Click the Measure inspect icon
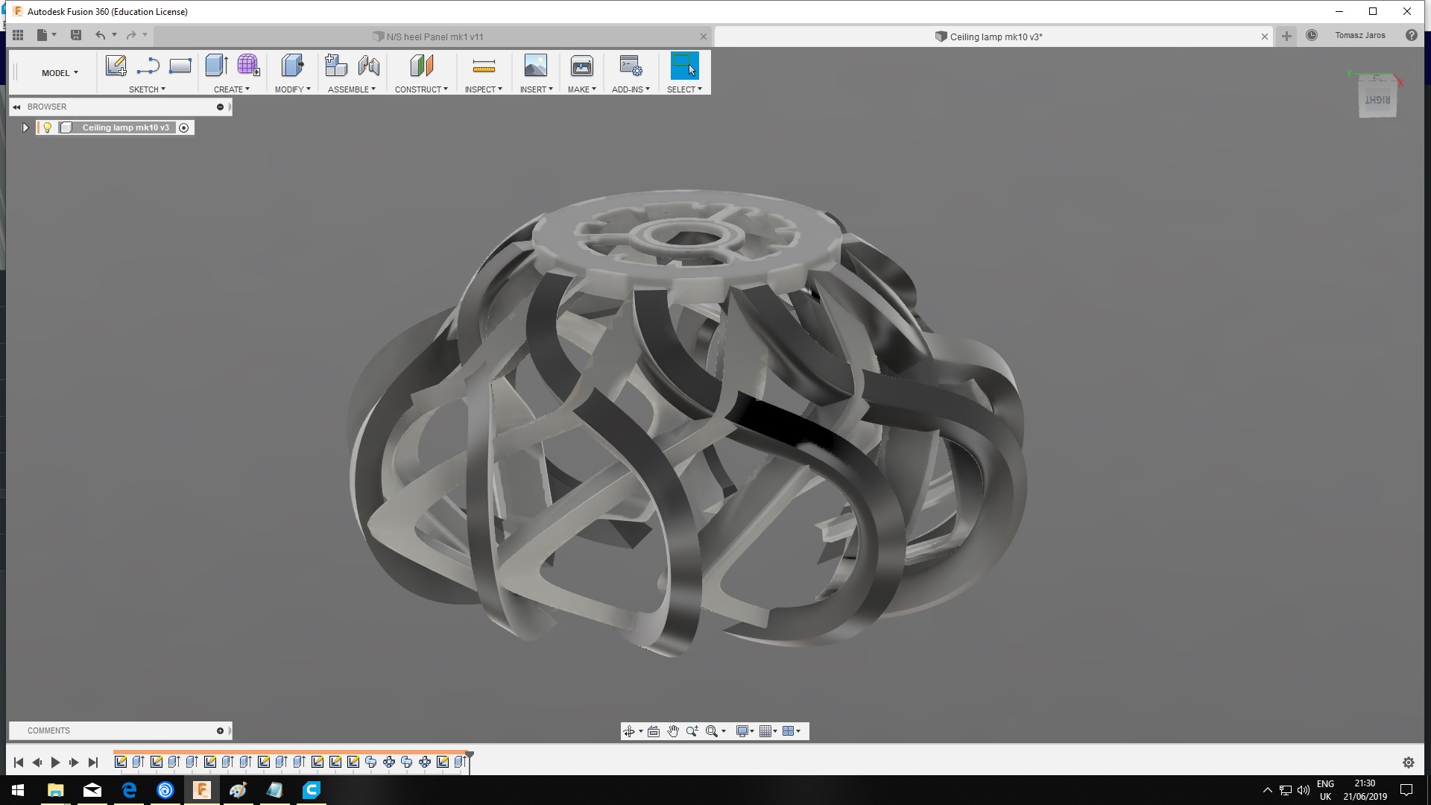This screenshot has height=805, width=1431. (x=484, y=66)
